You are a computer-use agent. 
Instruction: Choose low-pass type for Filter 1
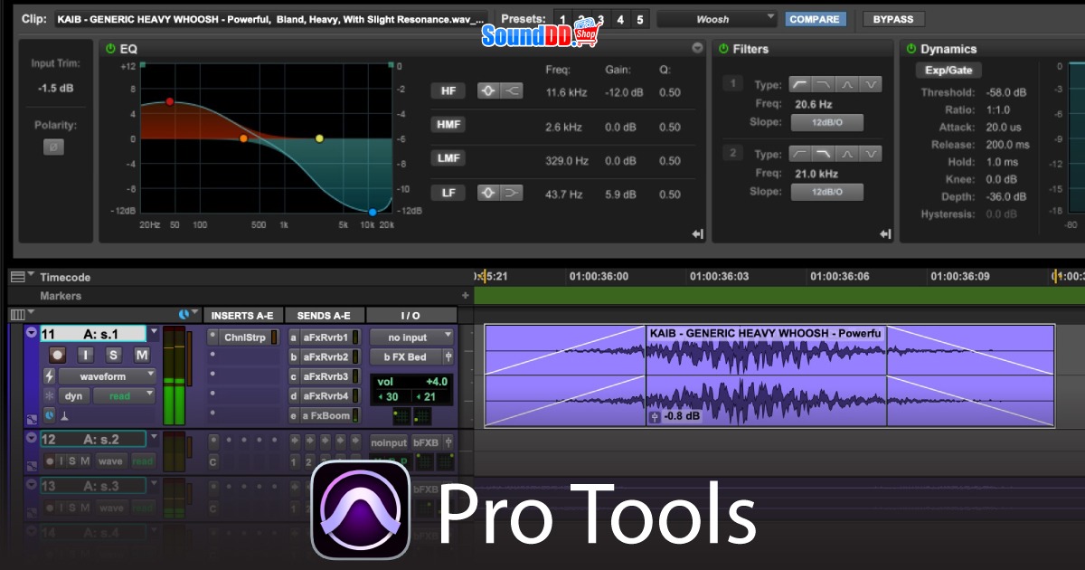(x=824, y=84)
